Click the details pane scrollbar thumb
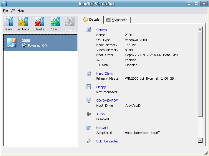209x156 pixels. click(x=200, y=74)
